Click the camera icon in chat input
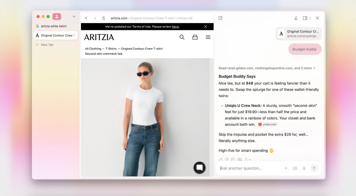 tap(295, 168)
